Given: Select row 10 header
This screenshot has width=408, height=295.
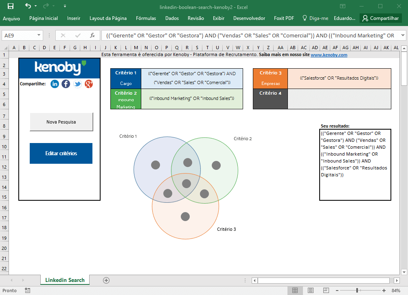Looking at the screenshot, I should coord(4,147).
